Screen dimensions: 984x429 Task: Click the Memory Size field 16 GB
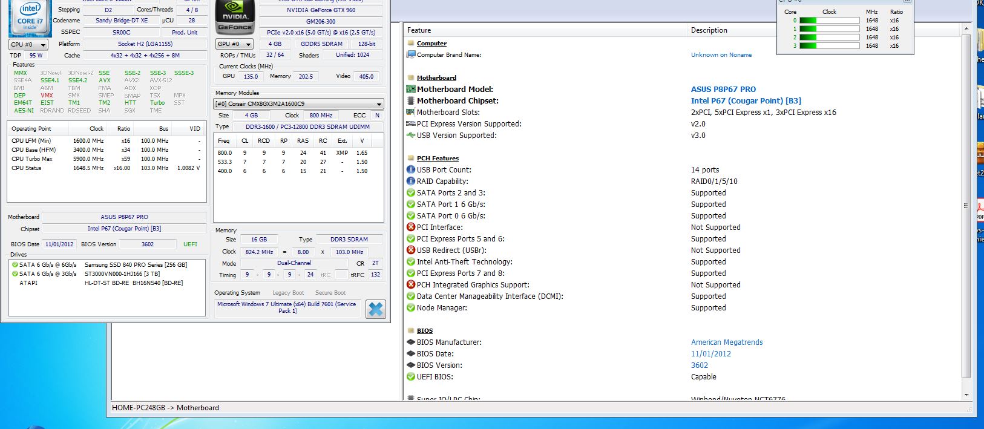point(259,239)
